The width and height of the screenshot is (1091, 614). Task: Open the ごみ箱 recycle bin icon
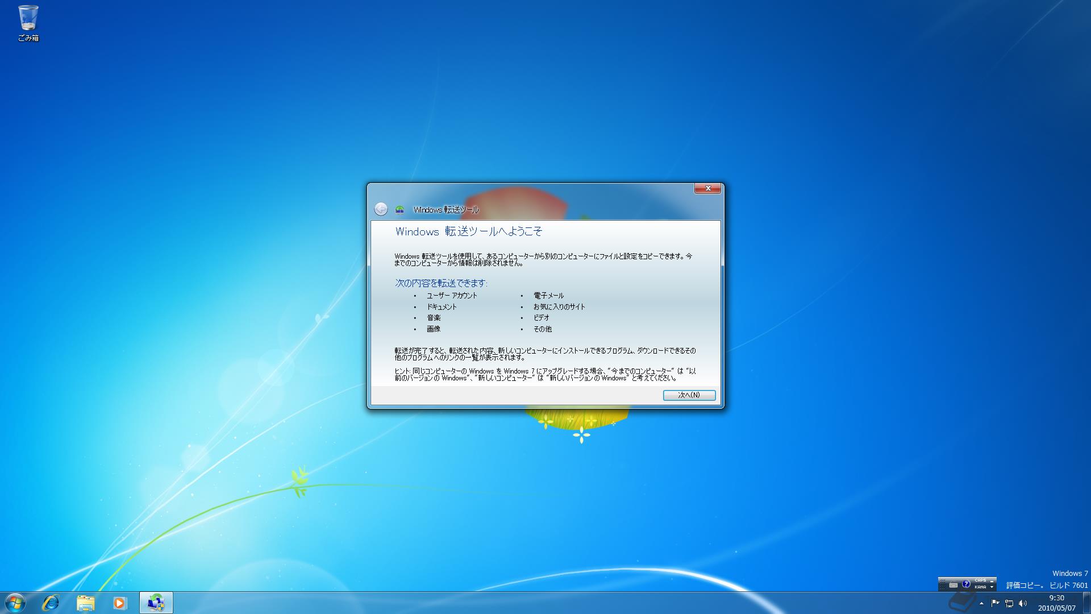pos(28,23)
